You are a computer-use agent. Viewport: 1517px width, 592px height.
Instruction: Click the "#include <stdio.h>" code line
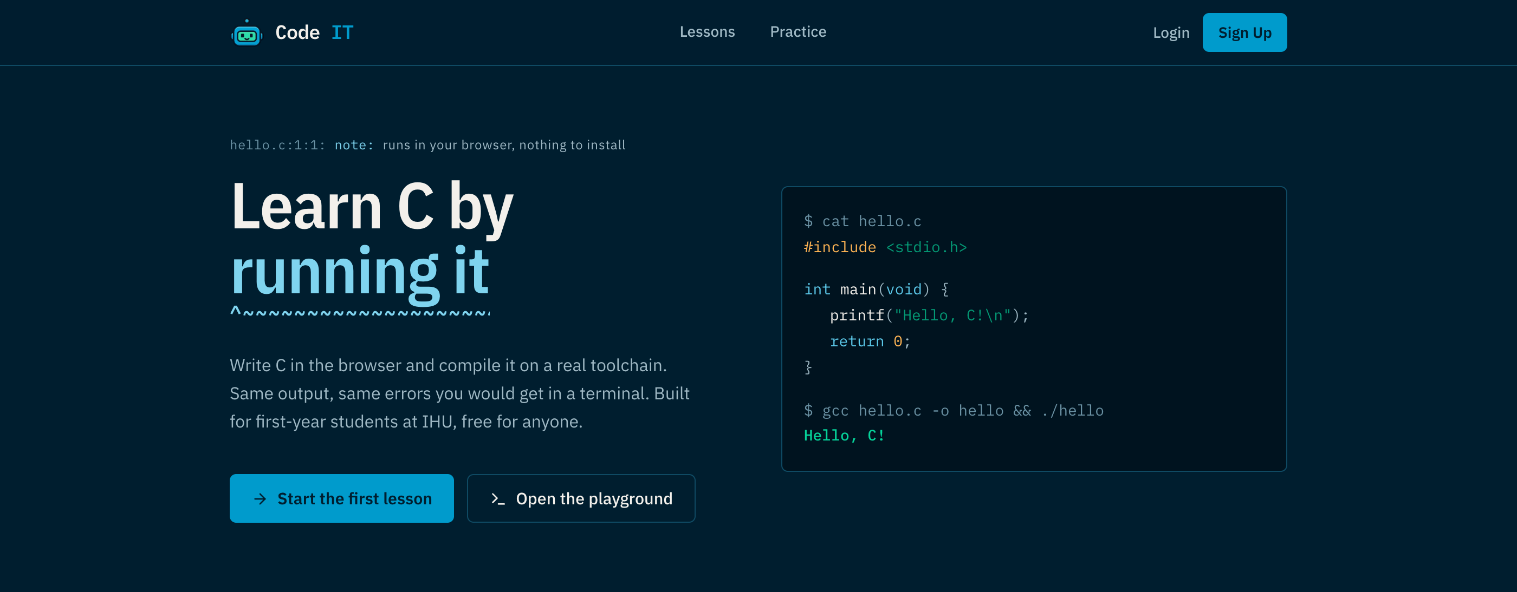click(885, 247)
